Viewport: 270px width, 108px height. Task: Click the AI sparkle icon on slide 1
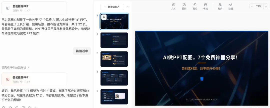104,17
